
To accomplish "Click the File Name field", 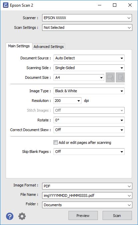I will (x=87, y=195).
